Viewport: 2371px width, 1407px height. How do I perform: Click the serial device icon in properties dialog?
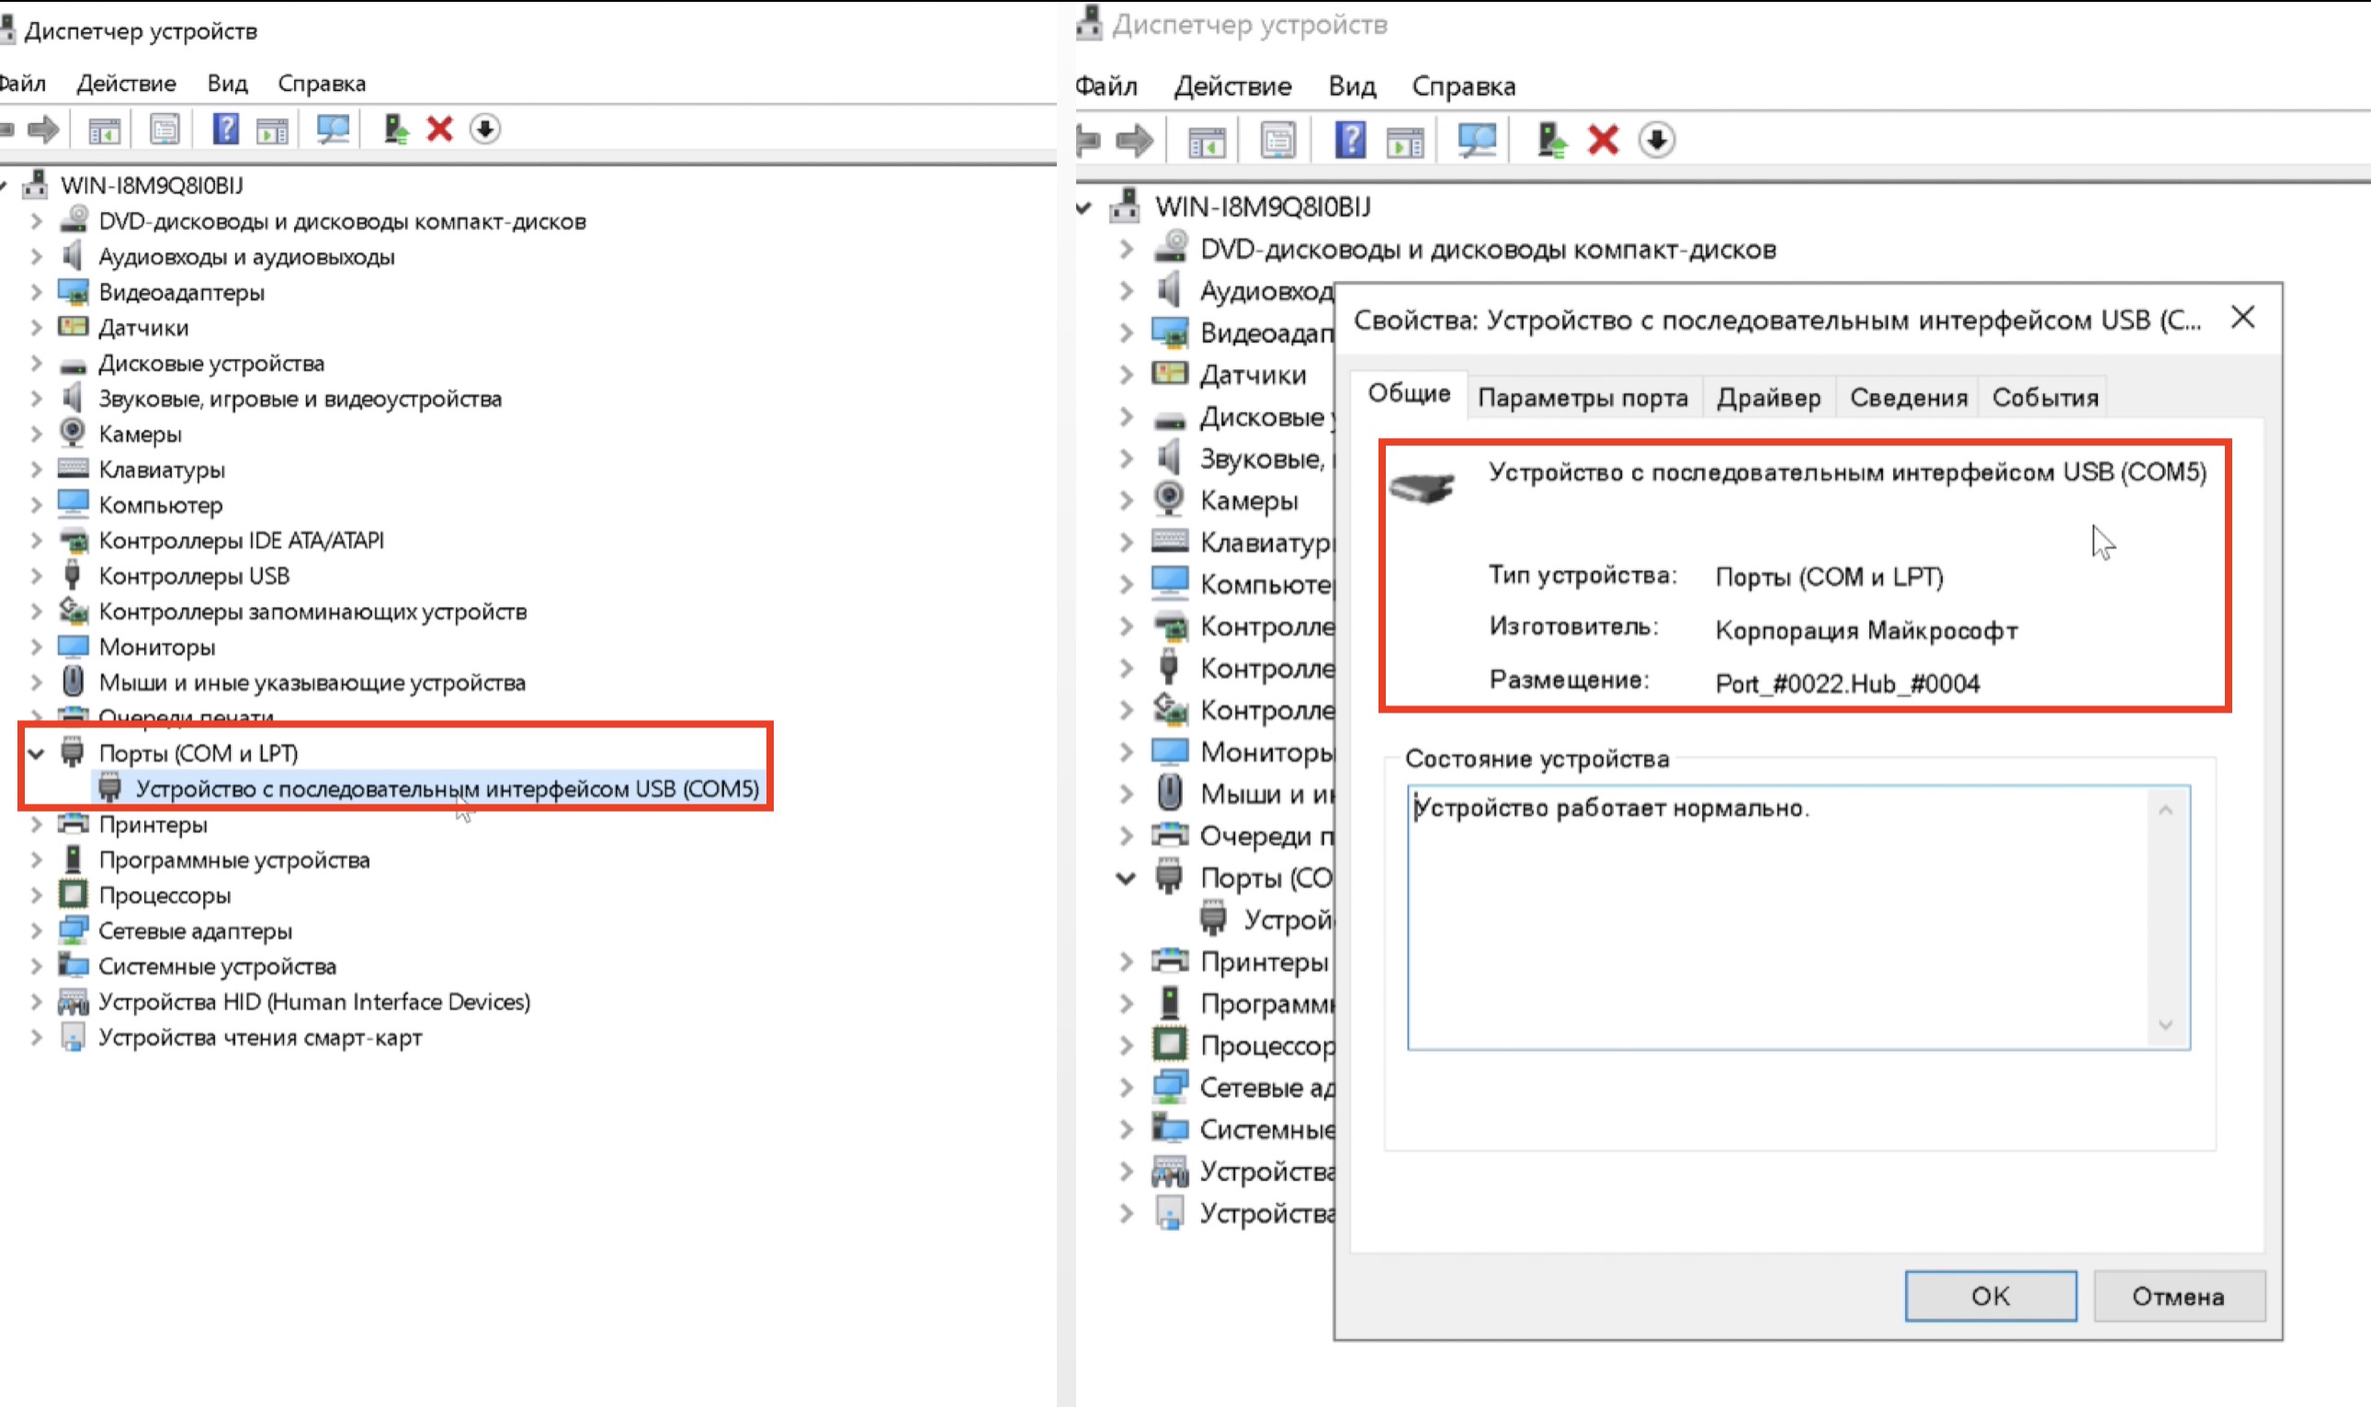[1421, 486]
